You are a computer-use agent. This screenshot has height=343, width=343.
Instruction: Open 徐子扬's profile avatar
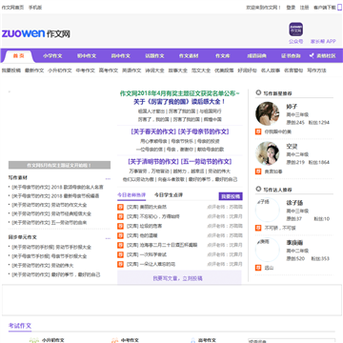coord(268,210)
